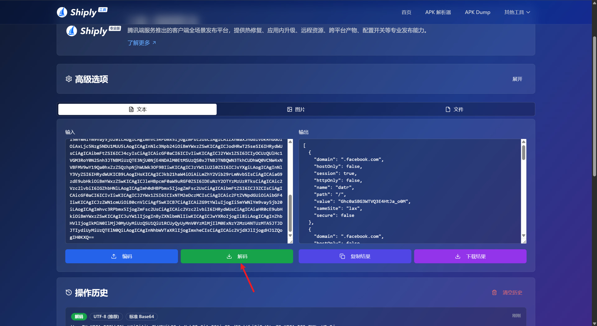Go to APK Dump page
597x326 pixels.
tap(477, 12)
